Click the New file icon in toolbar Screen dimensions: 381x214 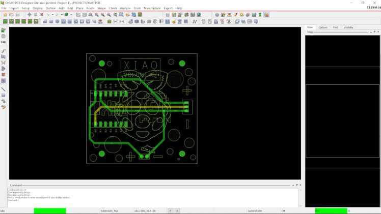click(x=5, y=15)
